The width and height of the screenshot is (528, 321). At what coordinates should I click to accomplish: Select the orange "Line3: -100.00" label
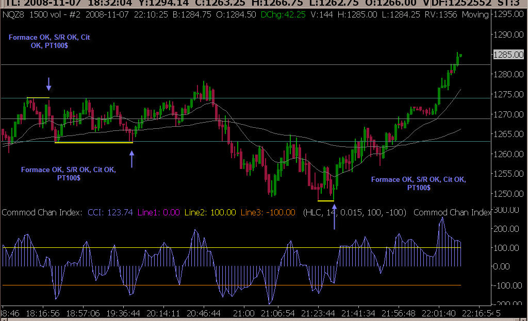tap(268, 213)
